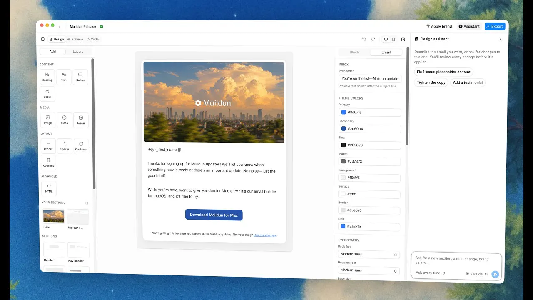
Task: Switch to the Code tab
Action: click(92, 39)
